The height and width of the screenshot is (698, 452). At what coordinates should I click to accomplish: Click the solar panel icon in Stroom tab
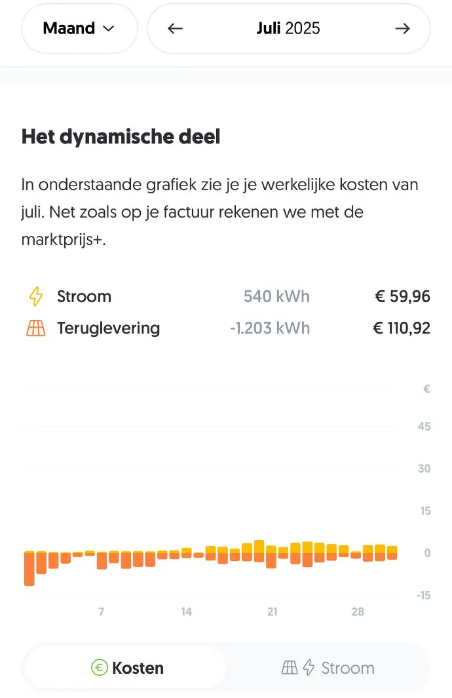290,668
